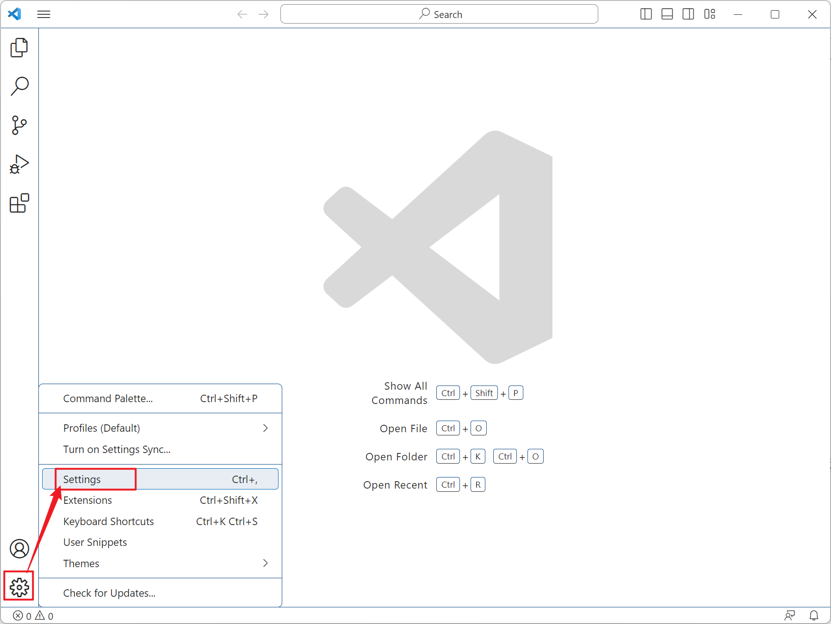Open the Source Control view
The height and width of the screenshot is (624, 831).
[x=19, y=125]
